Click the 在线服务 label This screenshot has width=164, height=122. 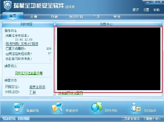coord(150,110)
